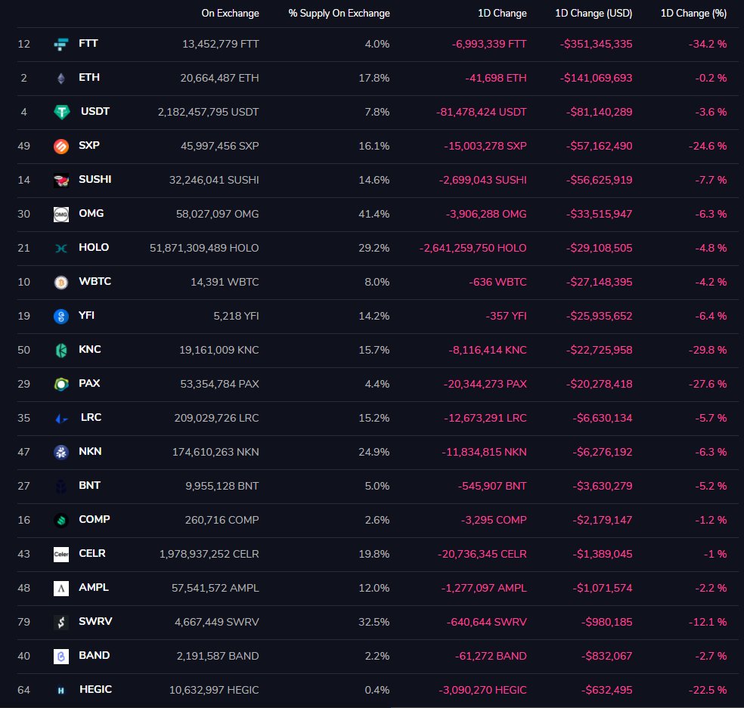Click the AMPL token icon
Image resolution: width=744 pixels, height=708 pixels.
coord(61,589)
